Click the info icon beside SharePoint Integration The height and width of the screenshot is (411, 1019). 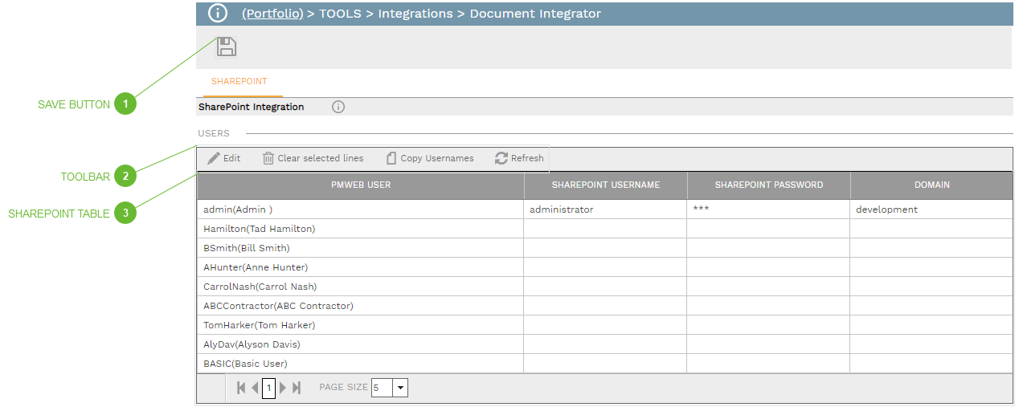338,107
